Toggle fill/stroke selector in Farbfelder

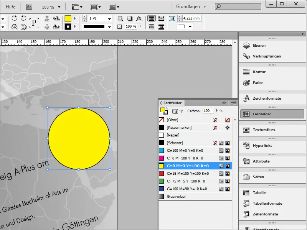pyautogui.click(x=164, y=111)
